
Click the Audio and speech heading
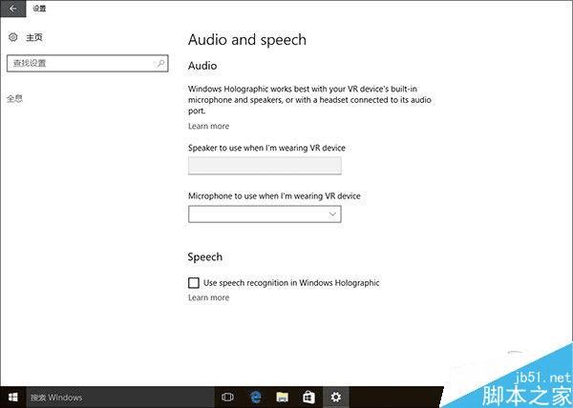247,40
